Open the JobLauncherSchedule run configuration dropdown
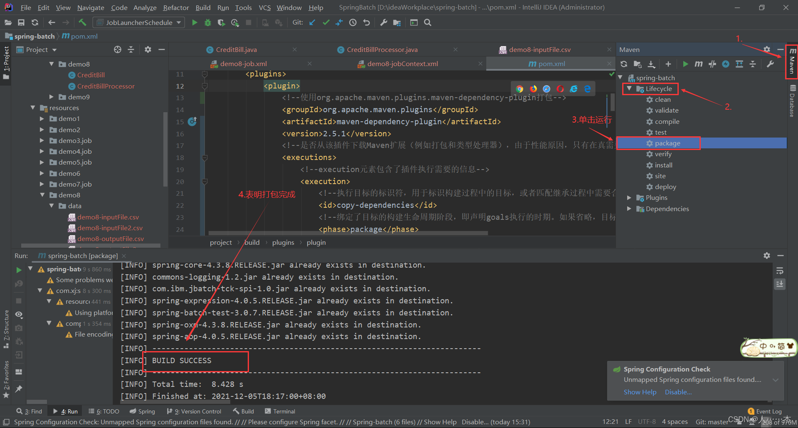798x428 pixels. pyautogui.click(x=178, y=22)
